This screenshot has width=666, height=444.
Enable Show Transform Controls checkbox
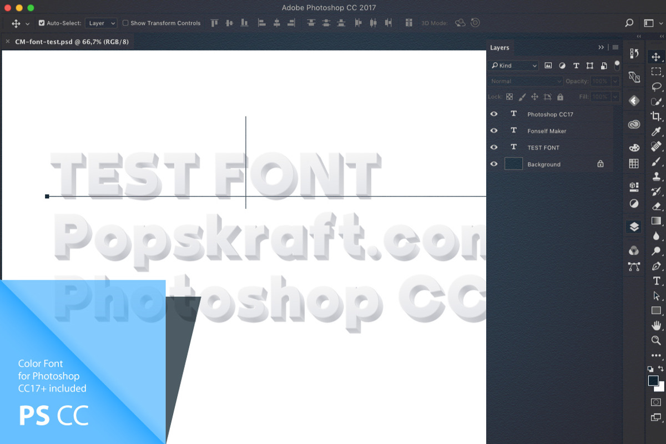pos(125,23)
